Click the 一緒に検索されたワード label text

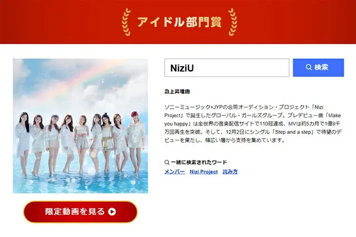point(199,163)
